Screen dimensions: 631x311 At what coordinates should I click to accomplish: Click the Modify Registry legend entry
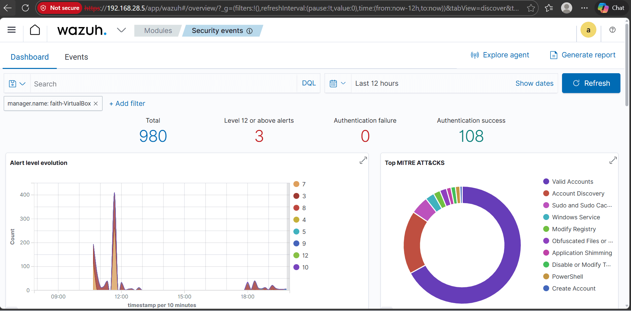click(x=570, y=229)
